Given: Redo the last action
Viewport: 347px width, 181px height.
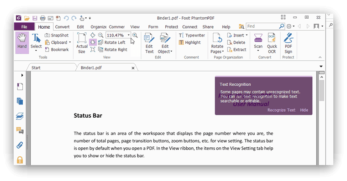Looking at the screenshot, I should pos(74,18).
